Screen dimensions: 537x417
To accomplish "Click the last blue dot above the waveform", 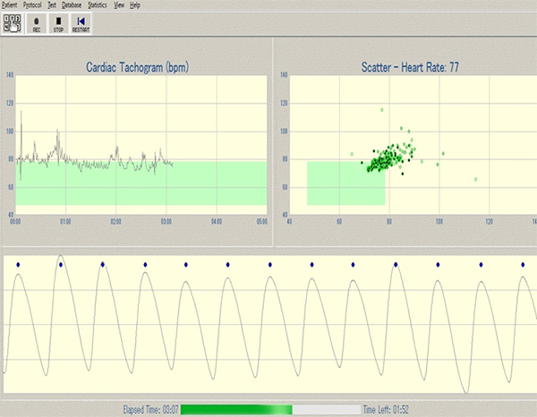I will point(524,264).
